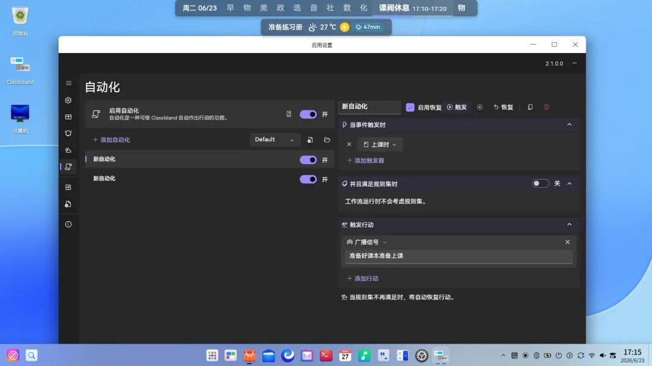Open the weather page in sidebar
652x366 pixels.
(69, 150)
